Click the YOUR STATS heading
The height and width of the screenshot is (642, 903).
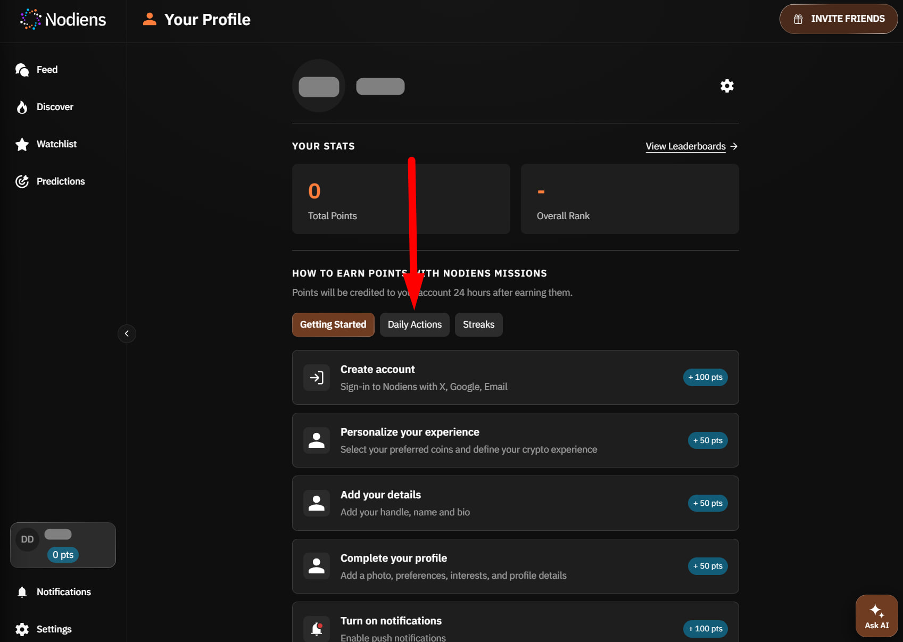[x=324, y=146]
